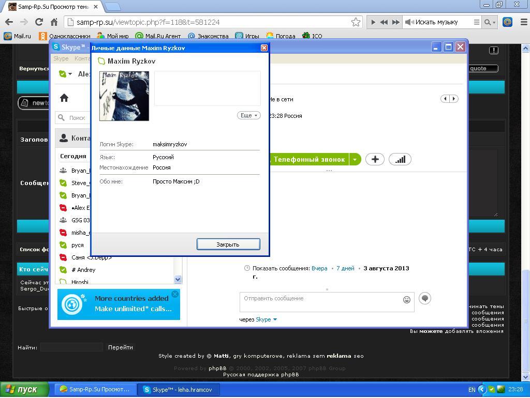This screenshot has height=398, width=530.
Task: Open the Chrome hamburger menu
Action: pos(524,22)
